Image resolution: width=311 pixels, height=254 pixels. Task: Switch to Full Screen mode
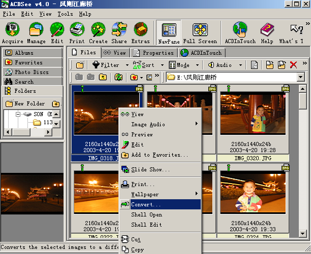pyautogui.click(x=200, y=32)
